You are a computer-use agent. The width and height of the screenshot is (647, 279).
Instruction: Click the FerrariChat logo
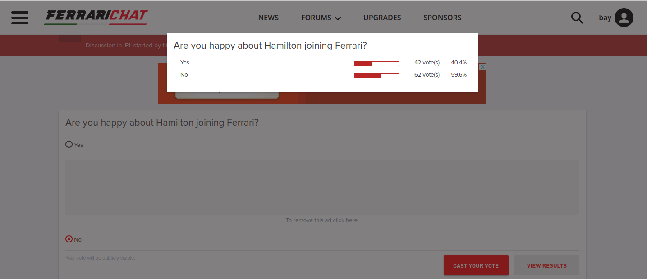(96, 17)
